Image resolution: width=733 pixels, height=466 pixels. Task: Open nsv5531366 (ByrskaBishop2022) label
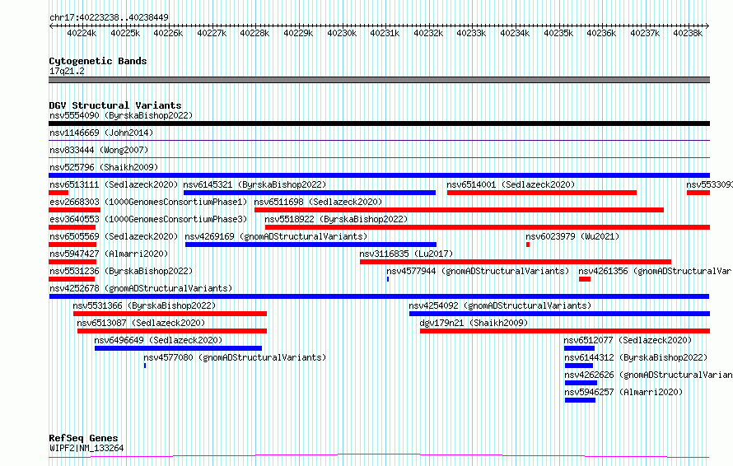point(144,305)
